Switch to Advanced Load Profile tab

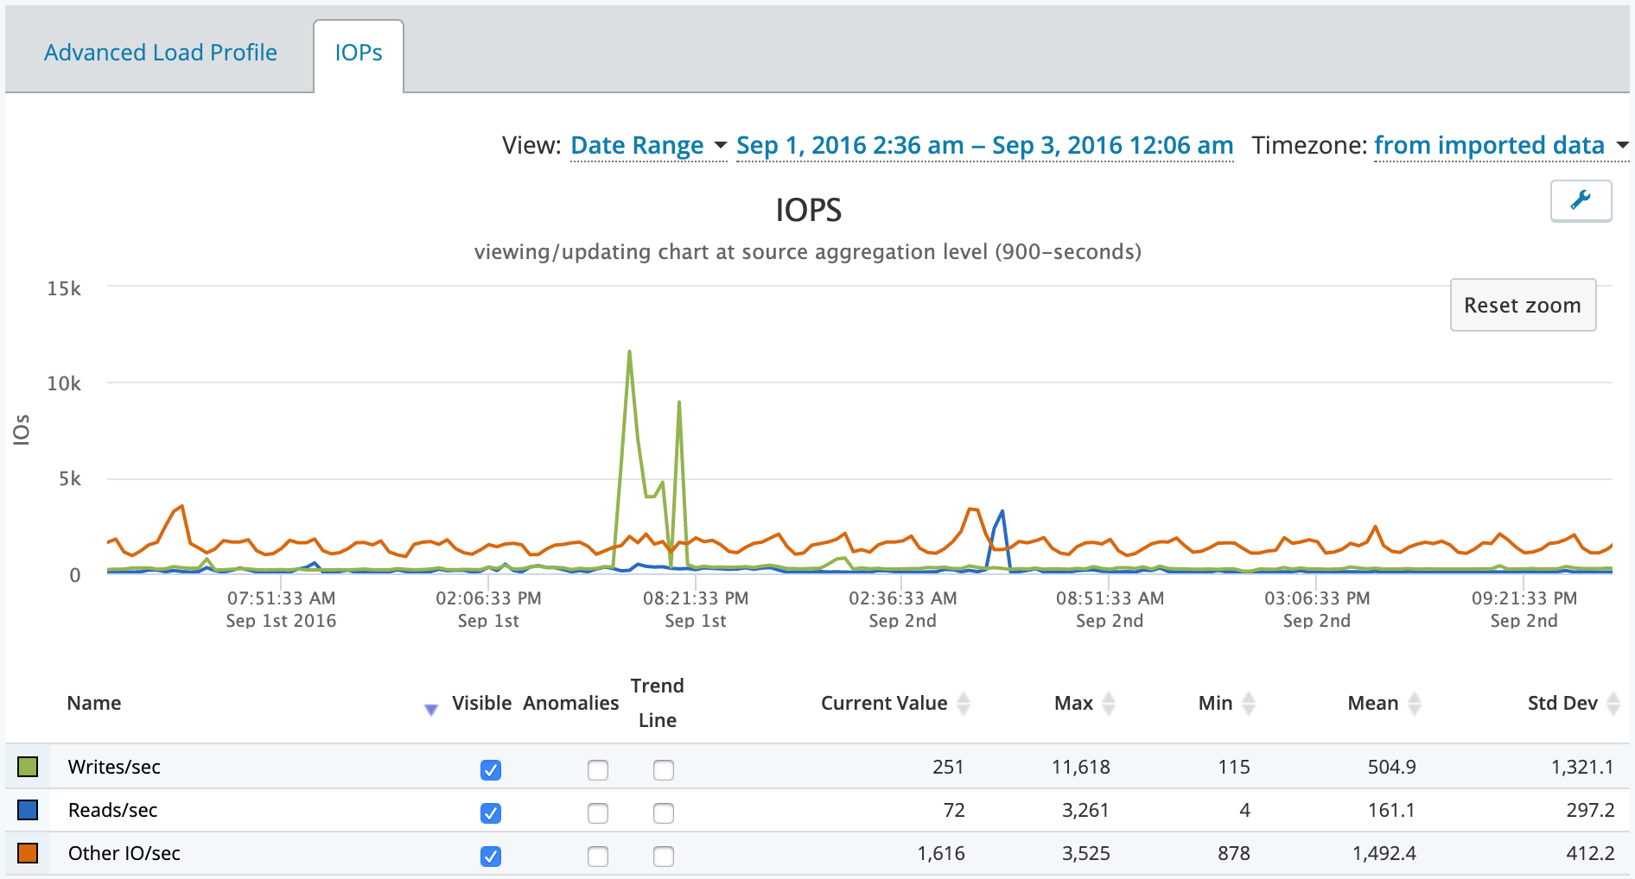pyautogui.click(x=161, y=53)
